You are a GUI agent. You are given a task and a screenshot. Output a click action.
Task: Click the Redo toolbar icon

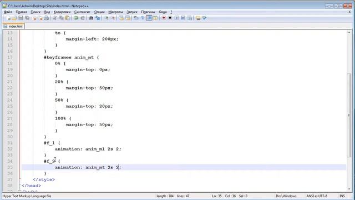(83, 18)
